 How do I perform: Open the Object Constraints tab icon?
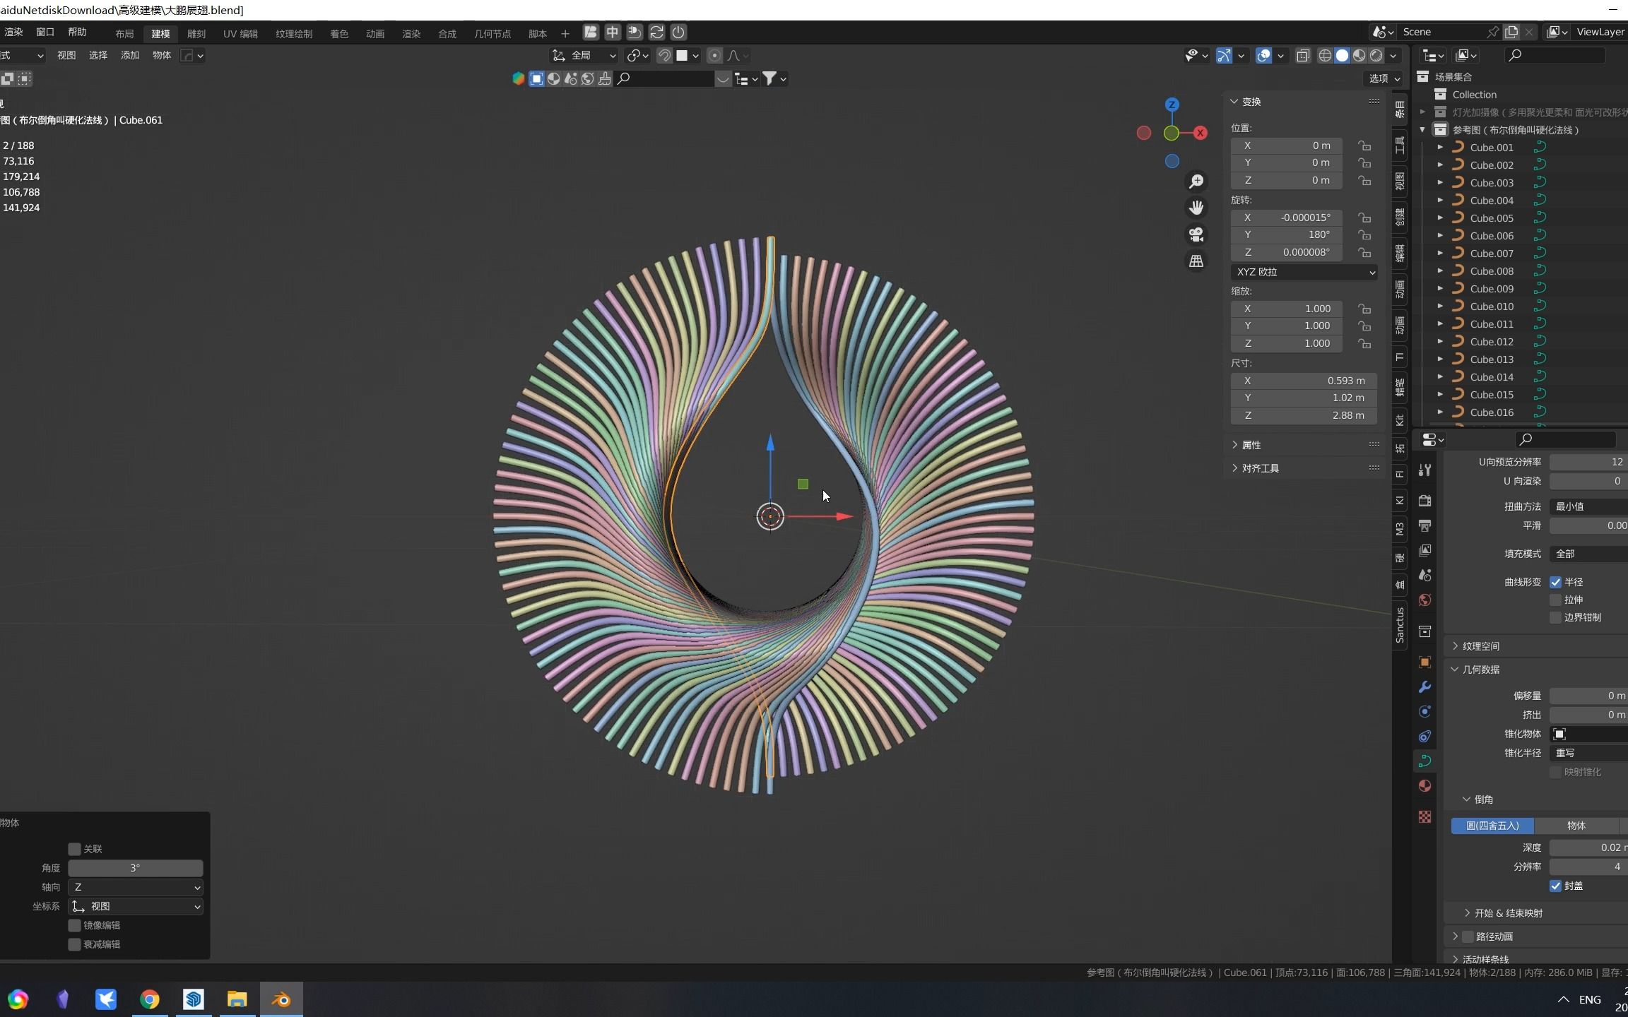(1425, 736)
